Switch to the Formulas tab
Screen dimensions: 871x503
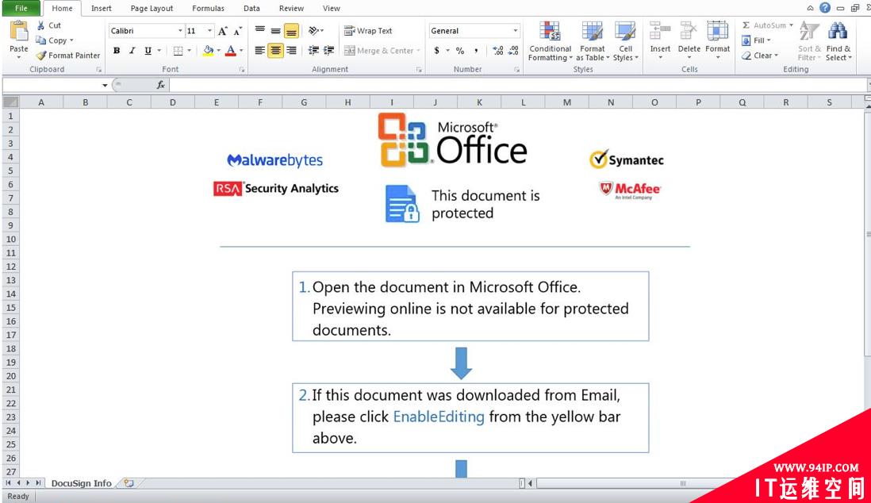coord(209,9)
